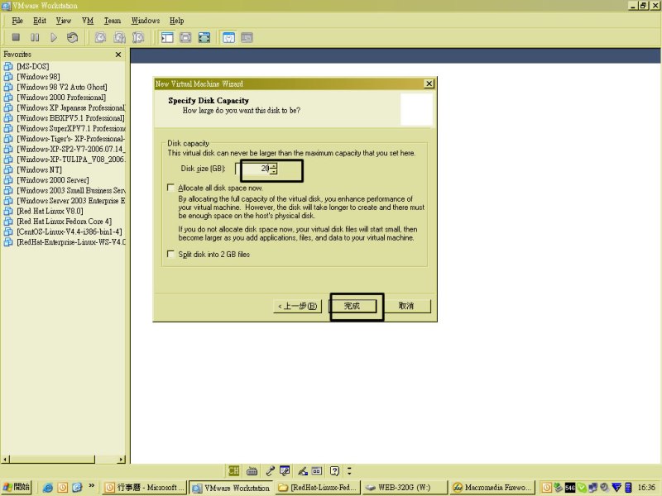Show the Summary view toolbar icon
The height and width of the screenshot is (496, 662).
229,37
